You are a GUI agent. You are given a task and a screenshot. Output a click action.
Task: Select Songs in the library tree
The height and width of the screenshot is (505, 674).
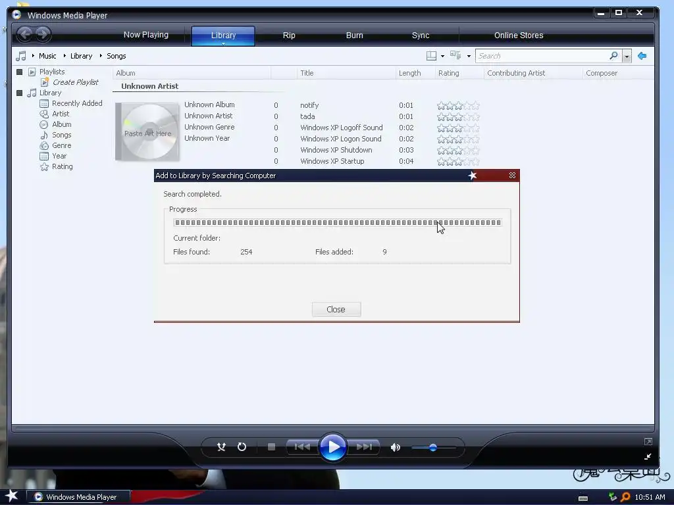coord(61,135)
